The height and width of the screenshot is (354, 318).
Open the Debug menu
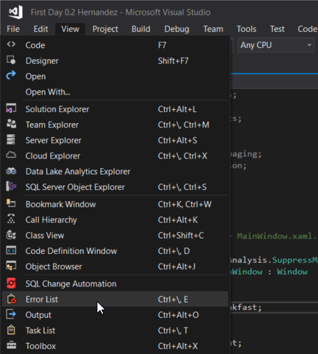coord(177,29)
